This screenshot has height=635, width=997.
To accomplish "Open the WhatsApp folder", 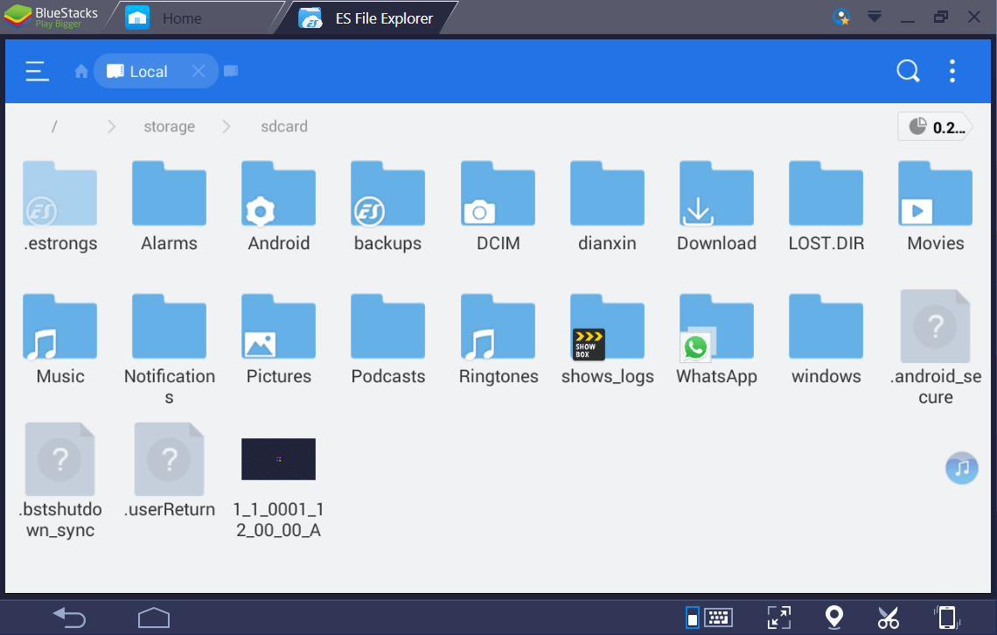I will [716, 339].
